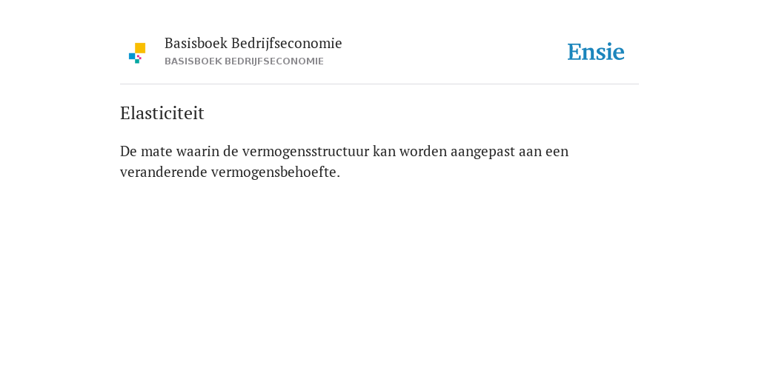Click the Elasticiteit heading

point(162,113)
